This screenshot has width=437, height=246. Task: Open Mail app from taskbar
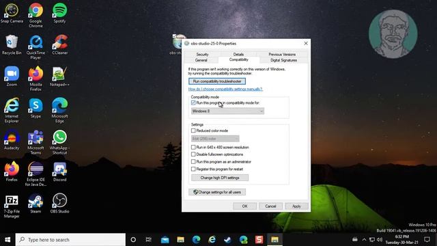click(x=165, y=240)
